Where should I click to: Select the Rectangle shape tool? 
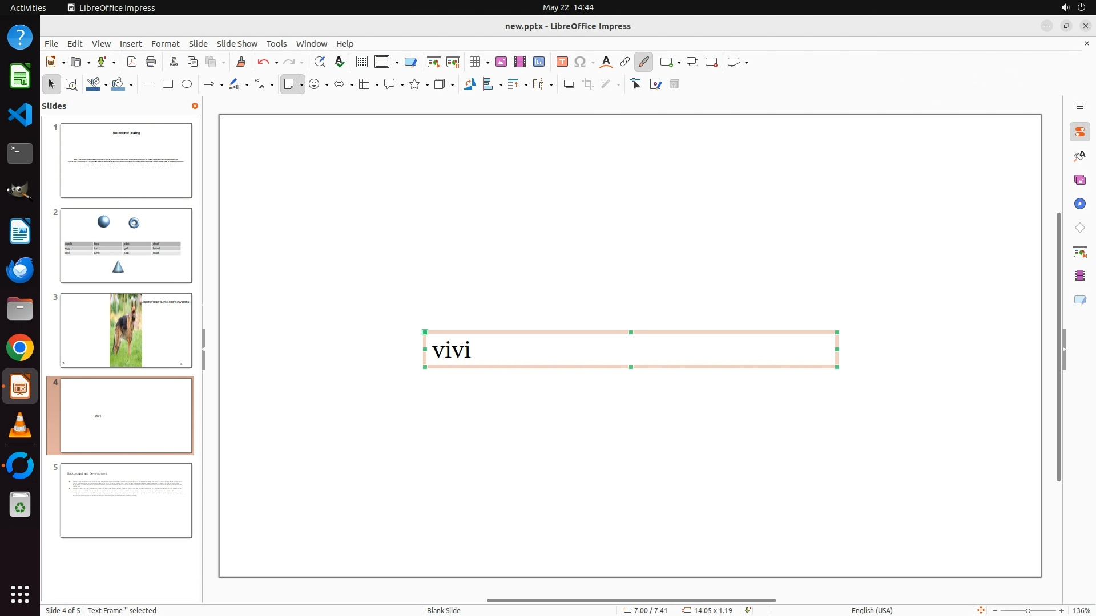(x=168, y=84)
